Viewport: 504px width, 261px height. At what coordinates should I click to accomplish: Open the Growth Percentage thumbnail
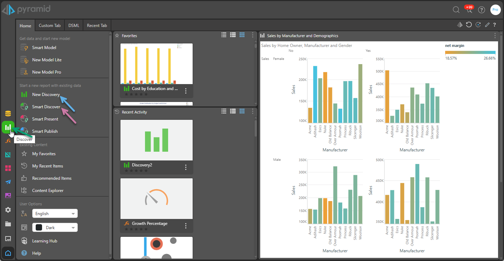[x=156, y=199]
